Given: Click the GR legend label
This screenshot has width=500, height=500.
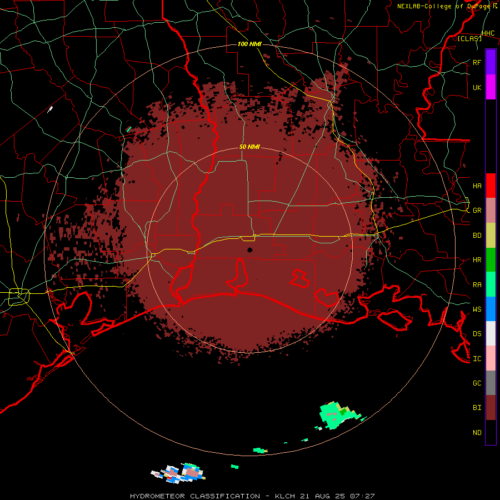Looking at the screenshot, I should click(477, 211).
